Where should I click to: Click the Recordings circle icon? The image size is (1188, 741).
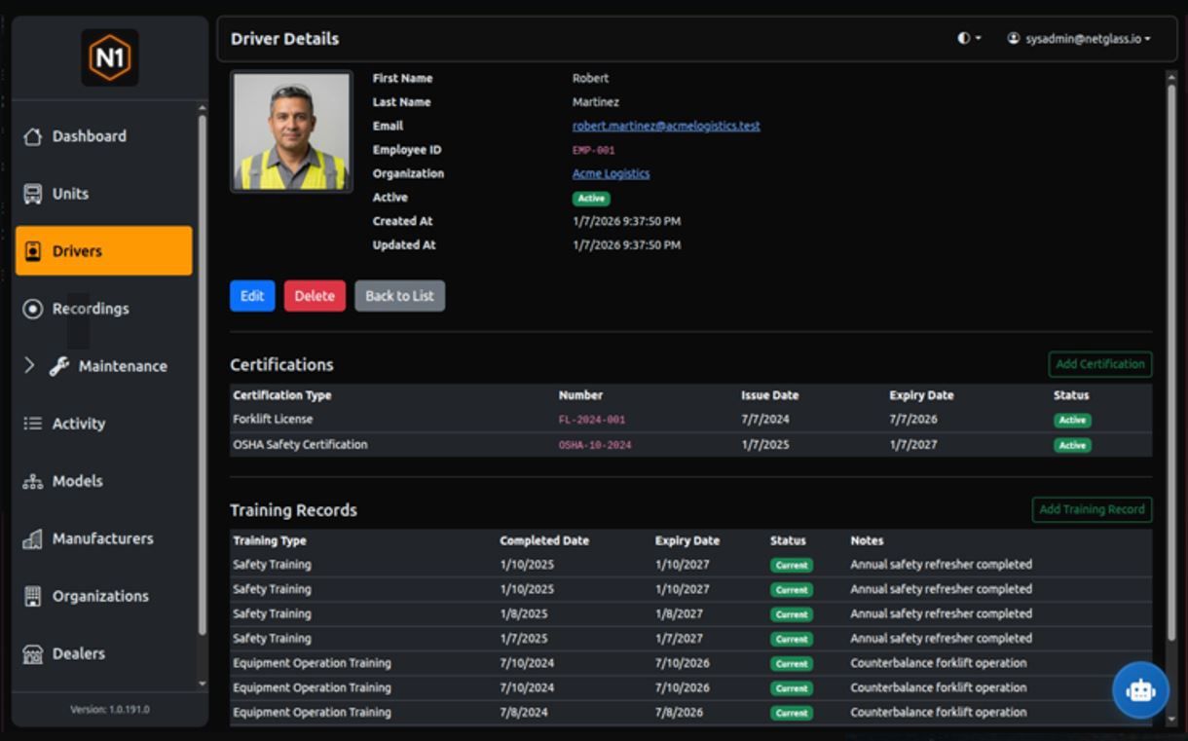pyautogui.click(x=33, y=309)
